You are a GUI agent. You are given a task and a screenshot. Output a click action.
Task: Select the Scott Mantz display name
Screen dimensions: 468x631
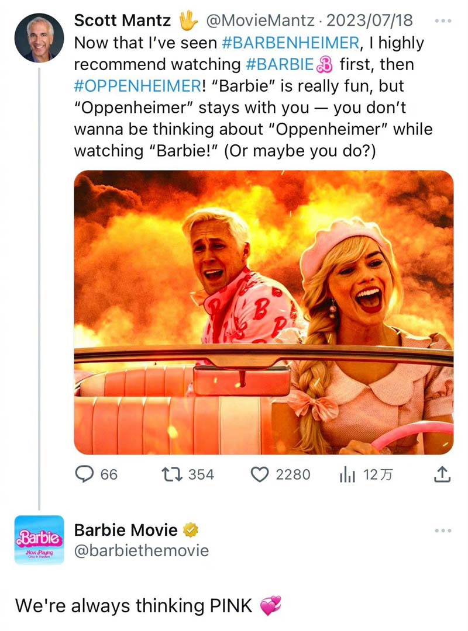pos(122,20)
